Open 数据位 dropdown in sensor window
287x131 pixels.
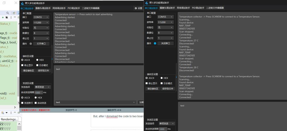(41, 33)
